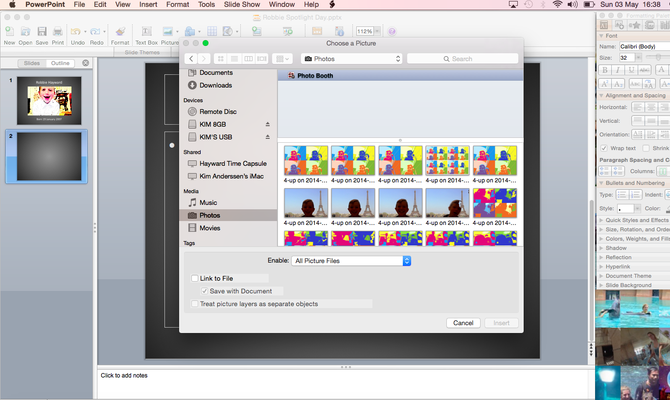The image size is (670, 400).
Task: Click the Save floppy disk icon
Action: (x=42, y=31)
